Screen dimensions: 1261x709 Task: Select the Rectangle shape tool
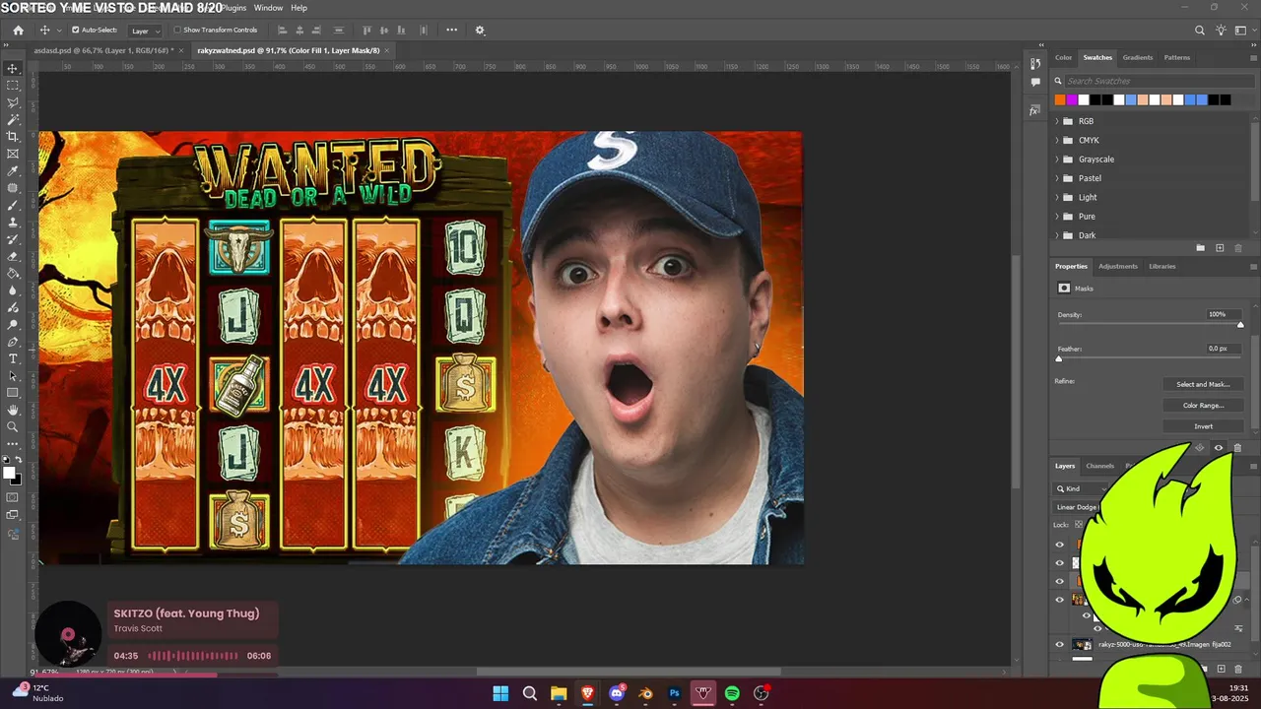pyautogui.click(x=13, y=393)
